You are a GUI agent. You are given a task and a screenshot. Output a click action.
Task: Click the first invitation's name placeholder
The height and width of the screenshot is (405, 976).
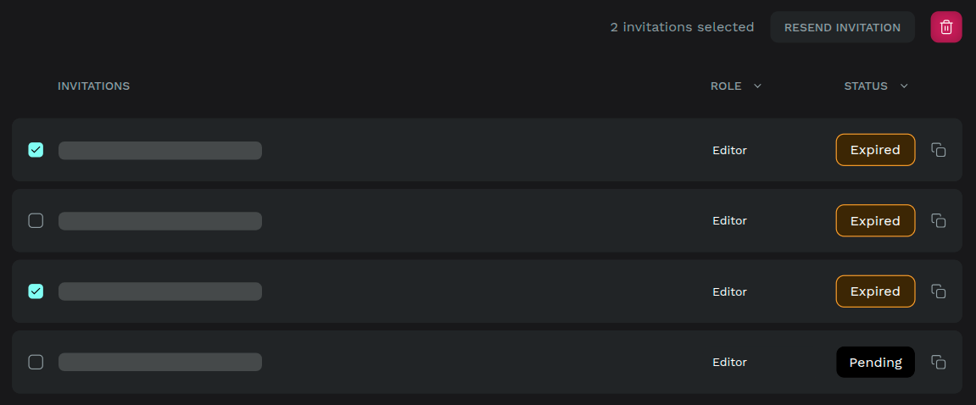[159, 150]
